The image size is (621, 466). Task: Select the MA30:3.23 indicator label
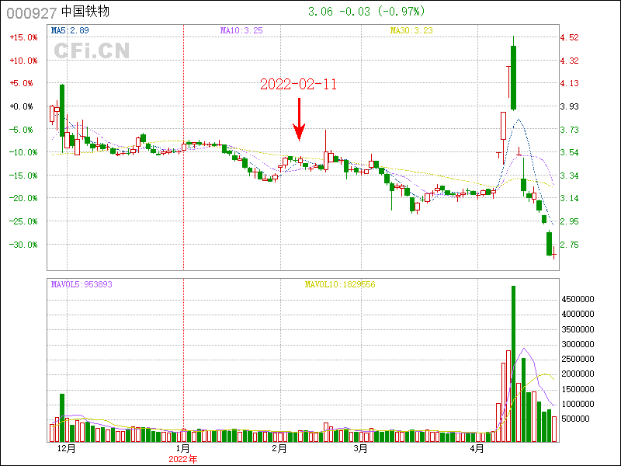pos(411,30)
